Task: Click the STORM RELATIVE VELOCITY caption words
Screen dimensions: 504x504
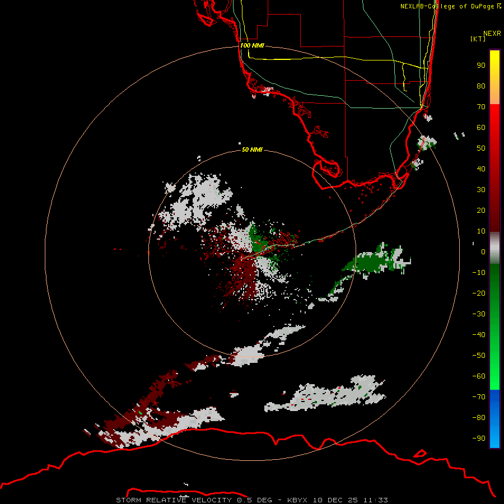Action: tap(174, 500)
